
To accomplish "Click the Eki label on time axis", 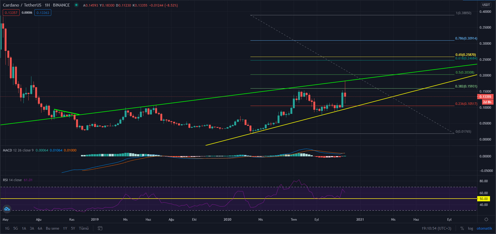I will [194, 220].
